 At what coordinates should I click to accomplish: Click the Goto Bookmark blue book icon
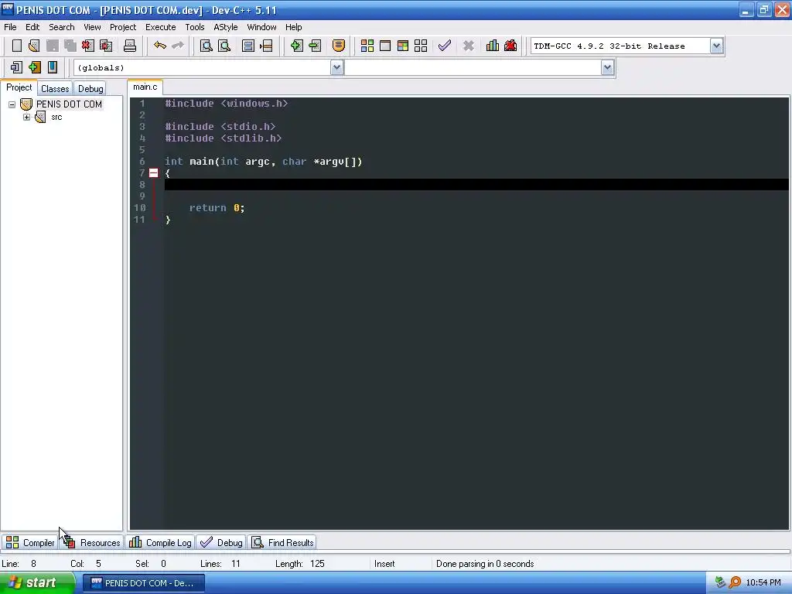pos(53,67)
